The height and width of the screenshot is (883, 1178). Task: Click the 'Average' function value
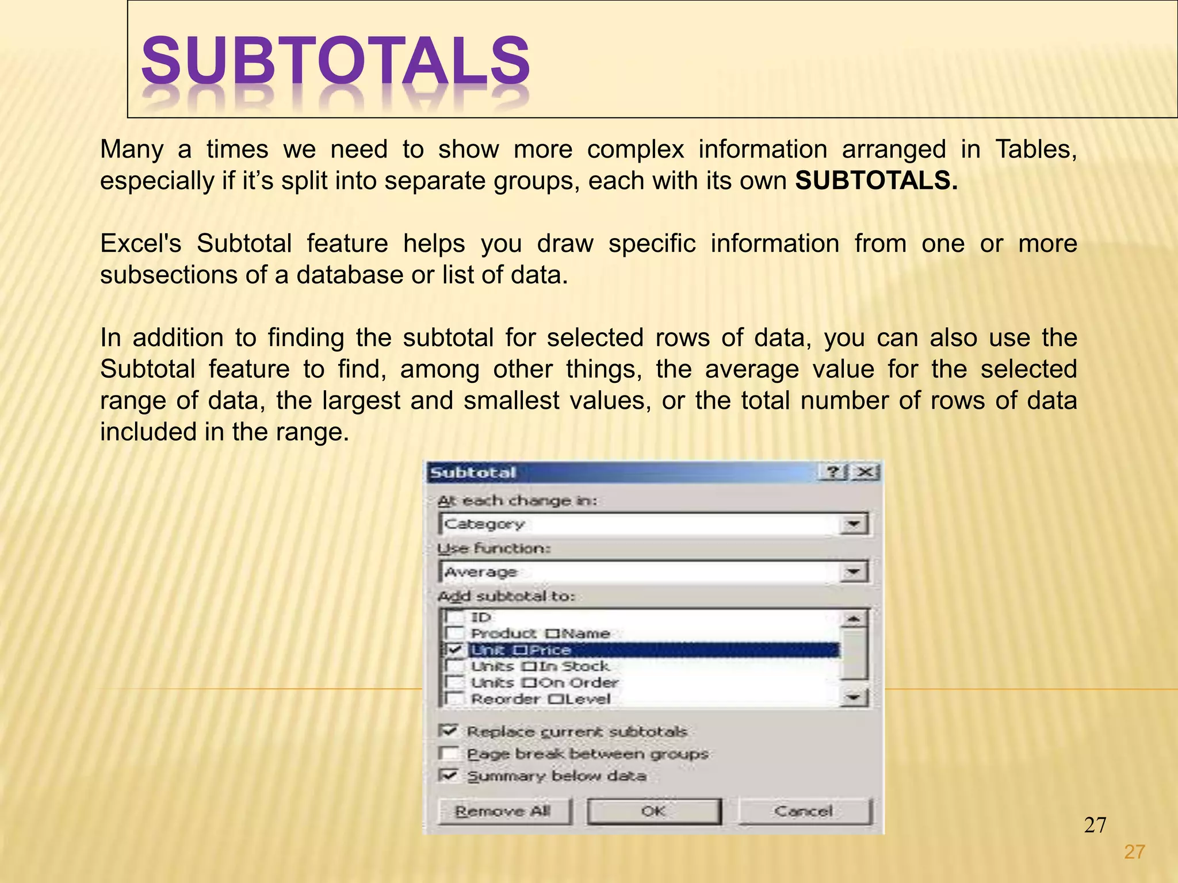click(x=481, y=572)
